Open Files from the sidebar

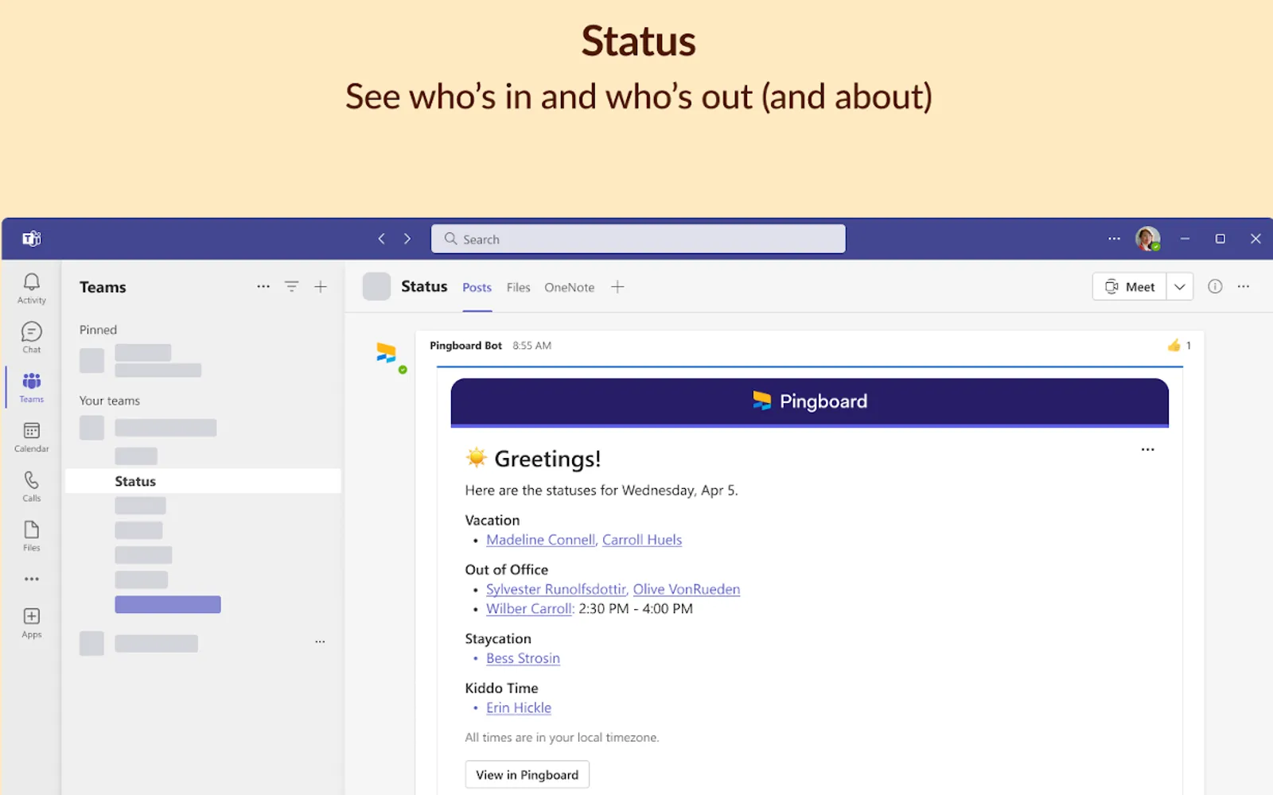coord(31,536)
